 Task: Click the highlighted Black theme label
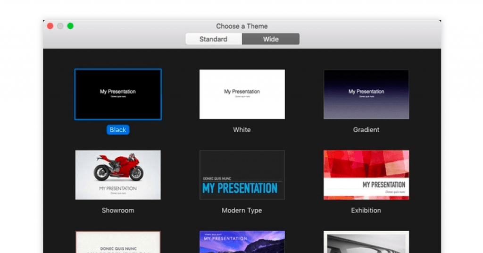118,130
